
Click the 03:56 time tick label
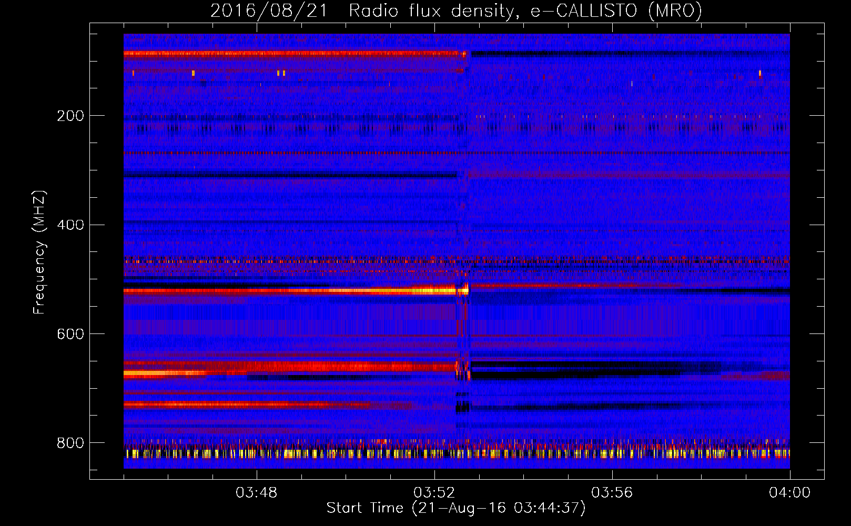[612, 493]
